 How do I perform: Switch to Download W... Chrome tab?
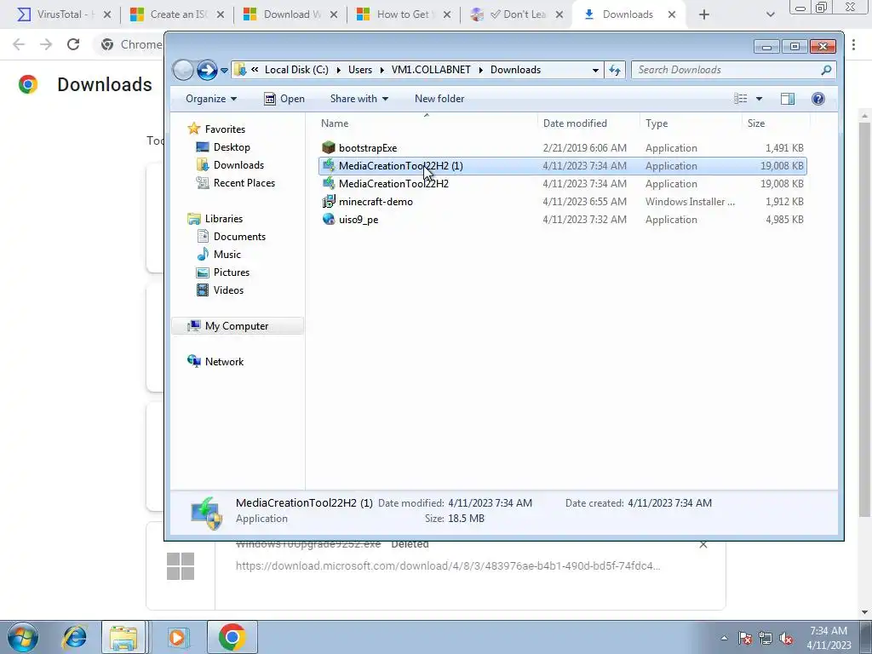coord(290,14)
